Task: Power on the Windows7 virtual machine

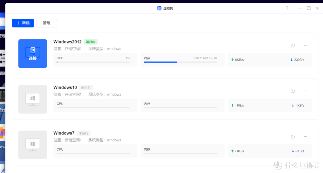Action: 293,137
